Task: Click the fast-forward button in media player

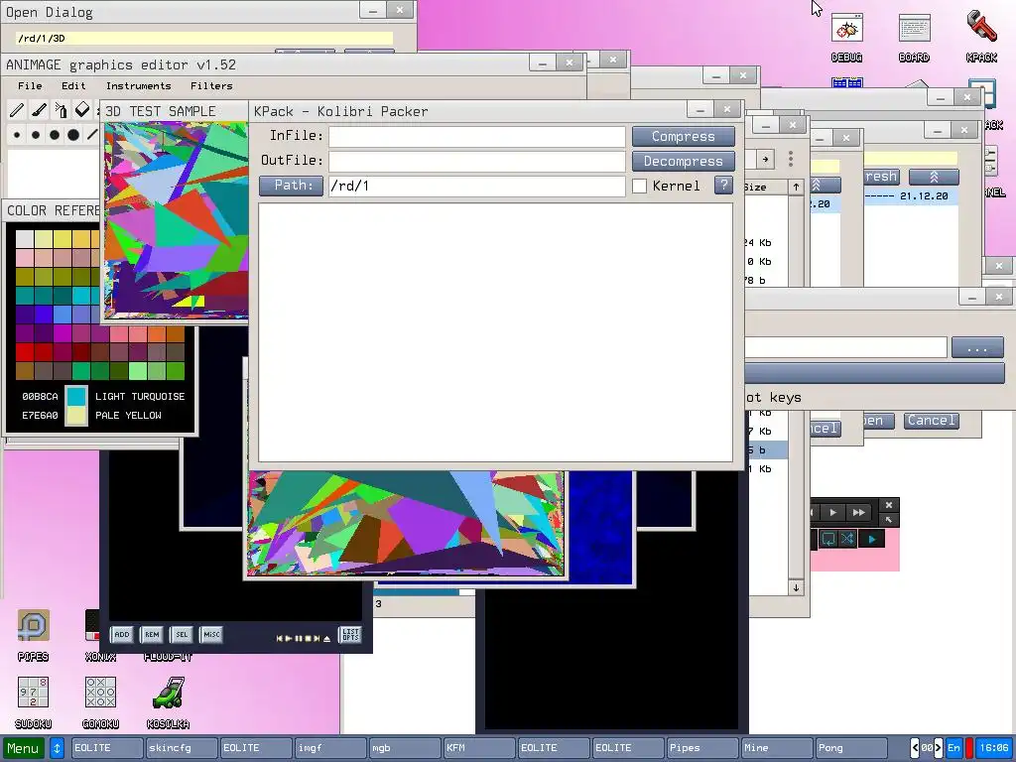Action: [x=858, y=513]
